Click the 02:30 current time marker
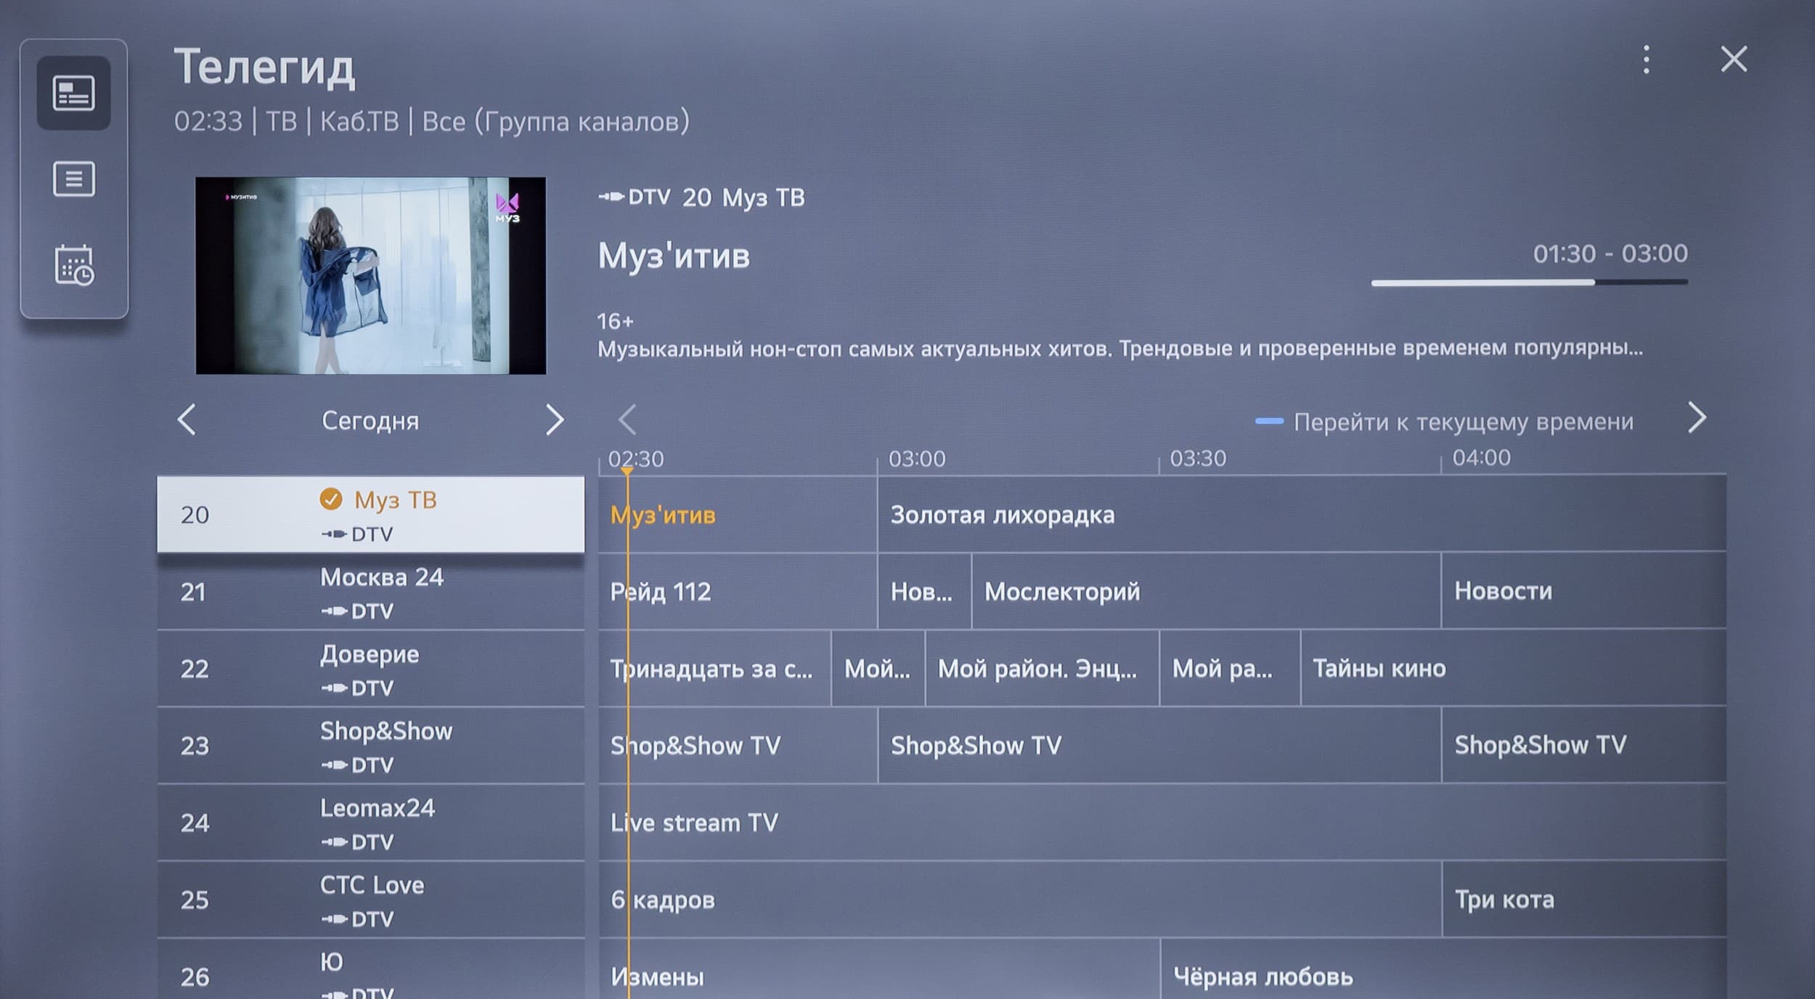Screen dimensions: 1815x999 627,471
